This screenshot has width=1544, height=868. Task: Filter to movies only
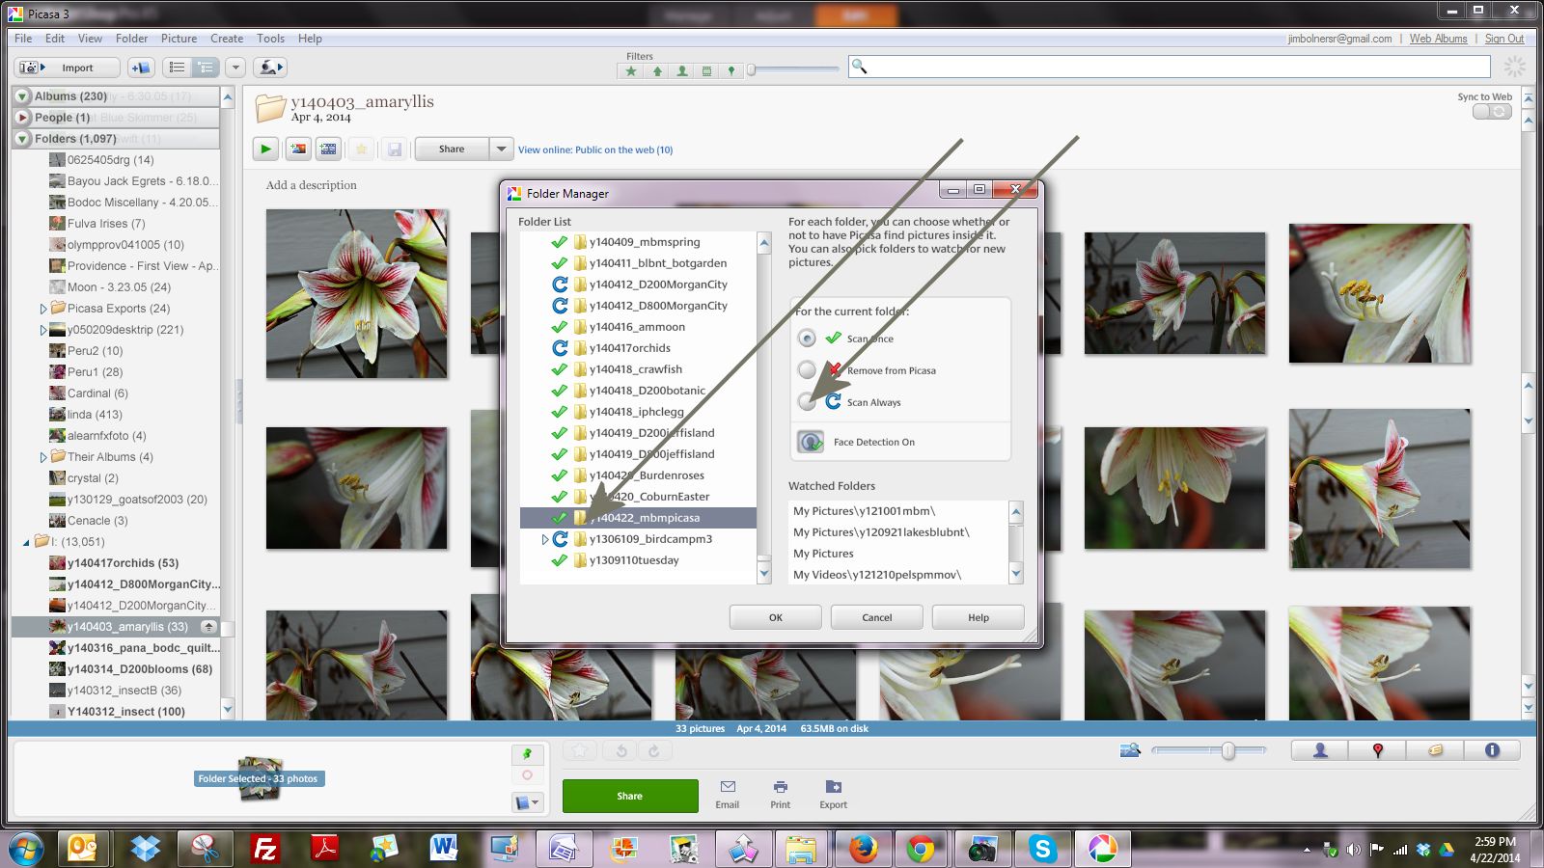[x=706, y=70]
